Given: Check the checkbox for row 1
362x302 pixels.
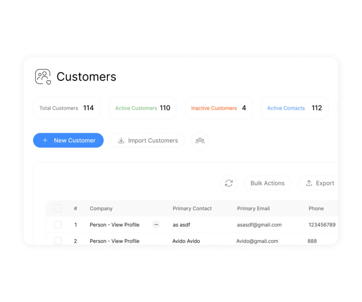Looking at the screenshot, I should [58, 225].
